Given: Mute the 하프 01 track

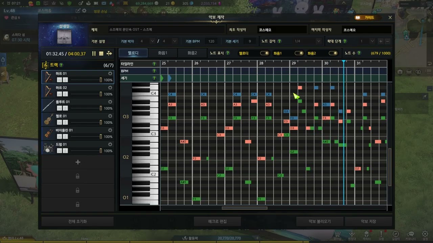Looking at the screenshot, I should [x=59, y=80].
